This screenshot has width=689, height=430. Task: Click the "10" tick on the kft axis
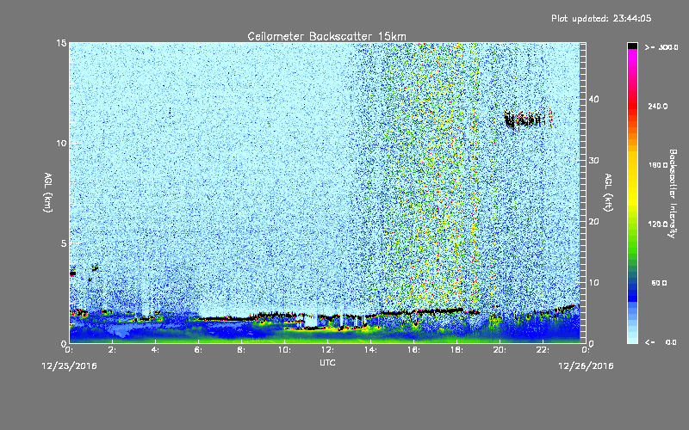tap(593, 282)
